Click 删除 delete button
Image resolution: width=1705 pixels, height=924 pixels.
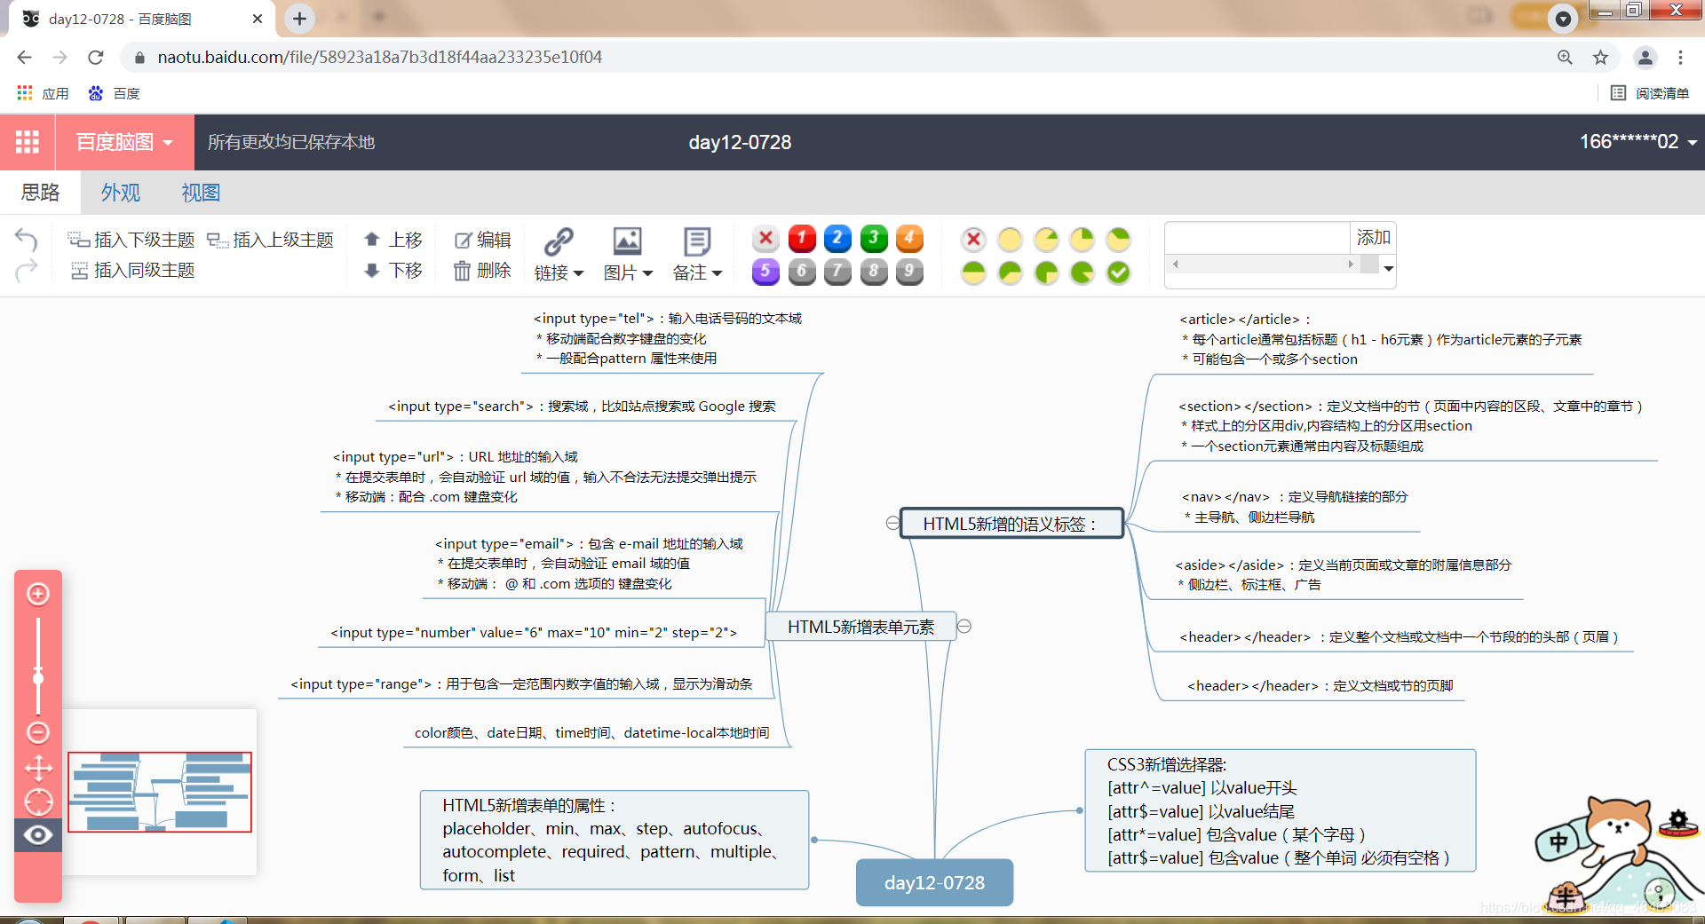click(x=482, y=270)
